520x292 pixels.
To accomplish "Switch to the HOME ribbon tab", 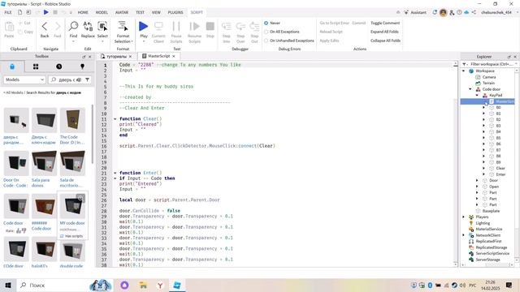I will (83, 13).
